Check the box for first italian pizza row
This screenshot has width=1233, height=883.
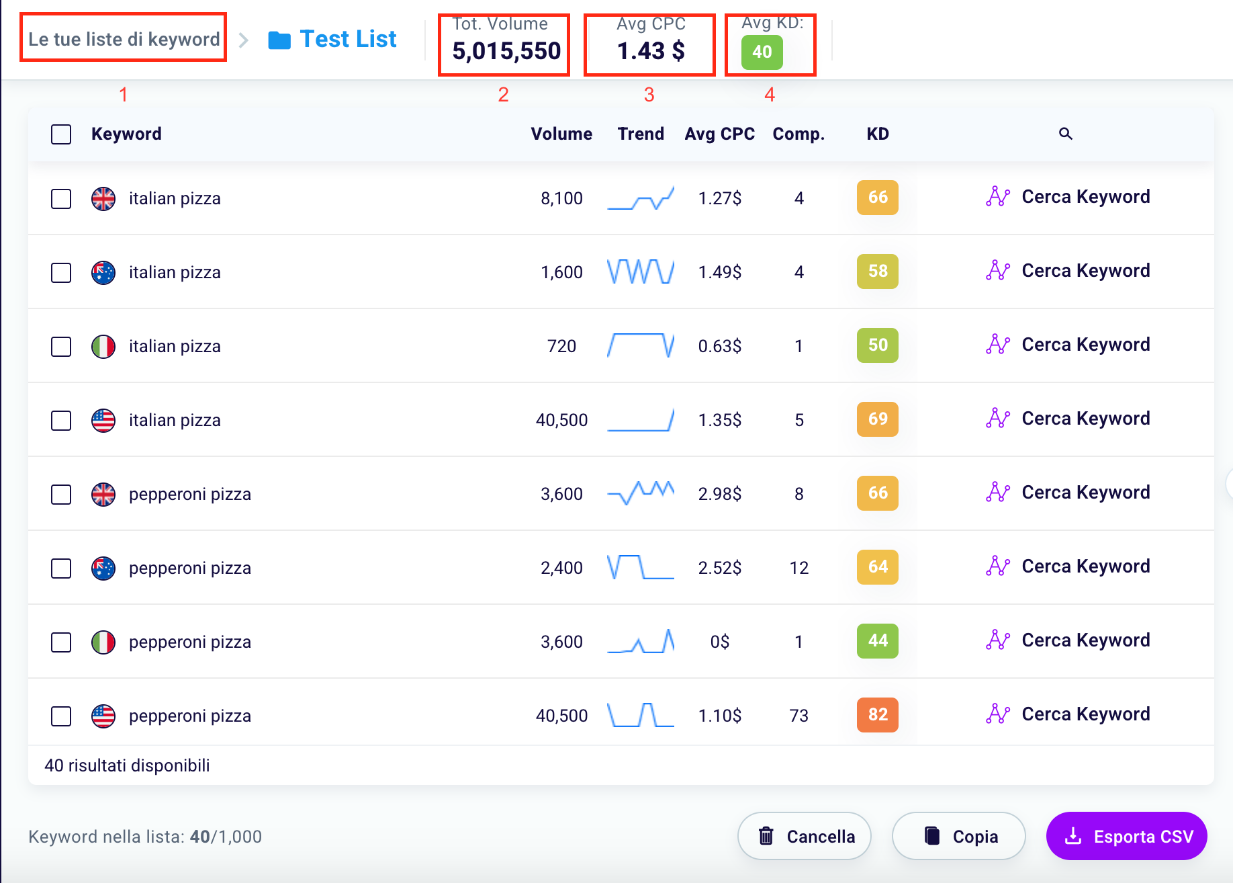(61, 199)
